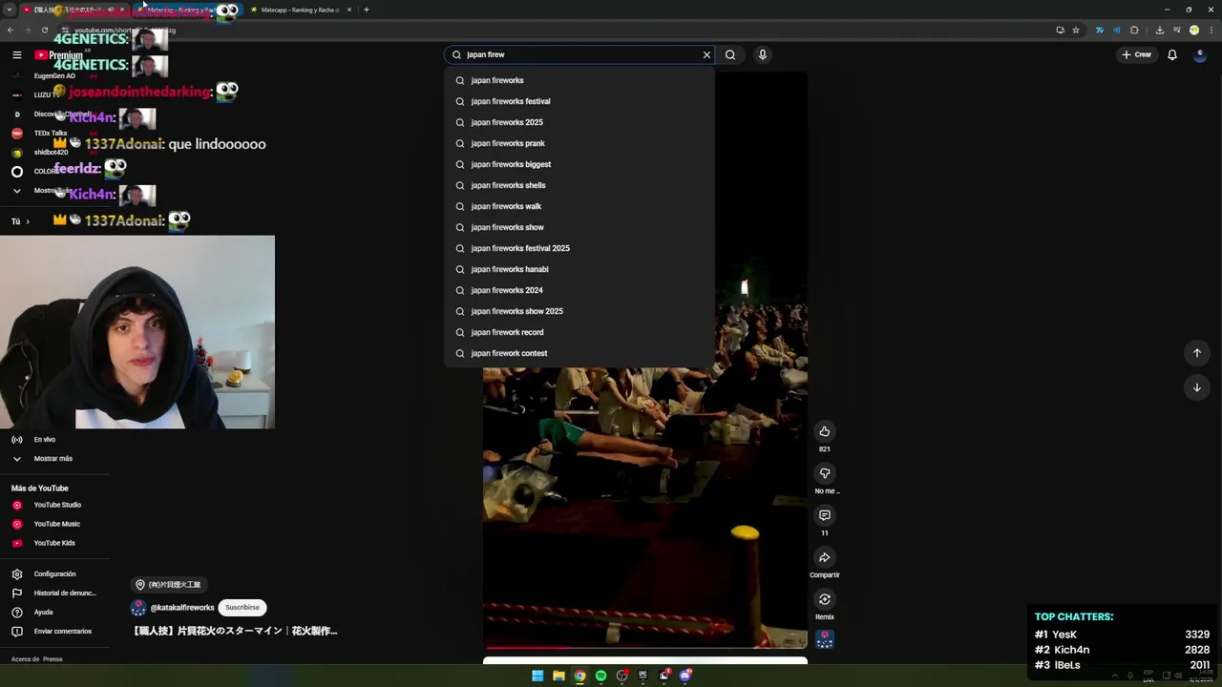Pick 'japan fireworks 2025' suggestion

[579, 122]
